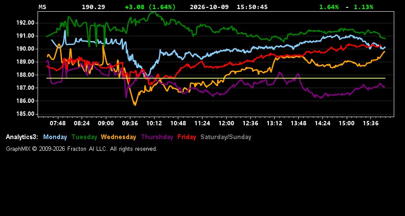Screen dimensions: 405x216
Task: Click the Saturday/Sunday legend entry
Action: pyautogui.click(x=226, y=137)
